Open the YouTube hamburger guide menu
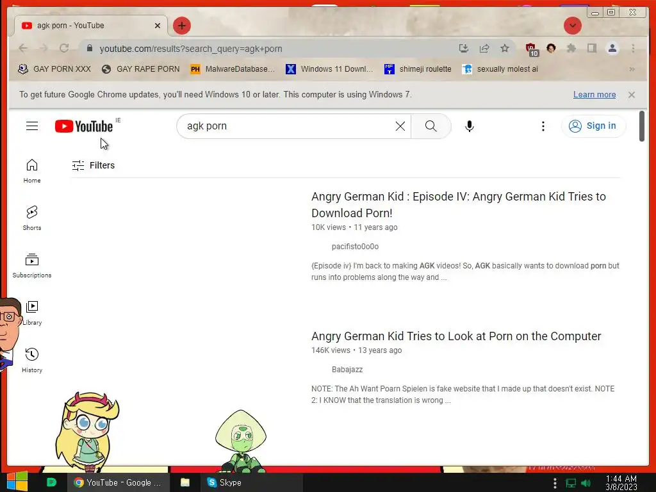The height and width of the screenshot is (492, 656). (32, 126)
